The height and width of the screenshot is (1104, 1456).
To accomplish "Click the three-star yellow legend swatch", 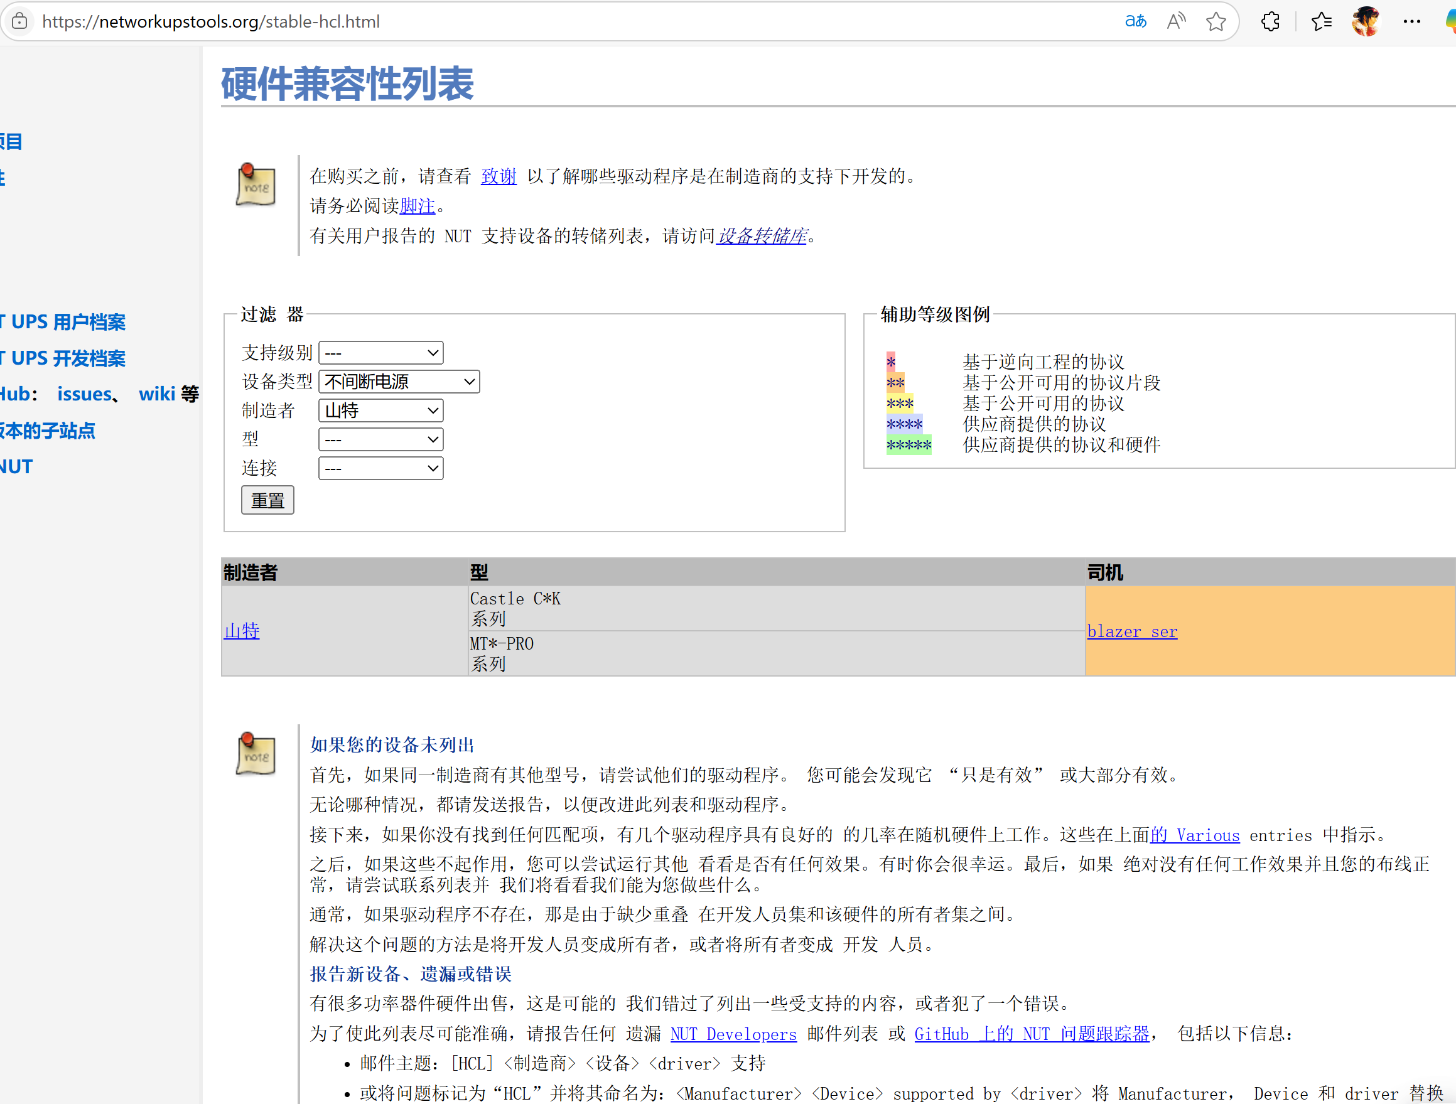I will (900, 404).
